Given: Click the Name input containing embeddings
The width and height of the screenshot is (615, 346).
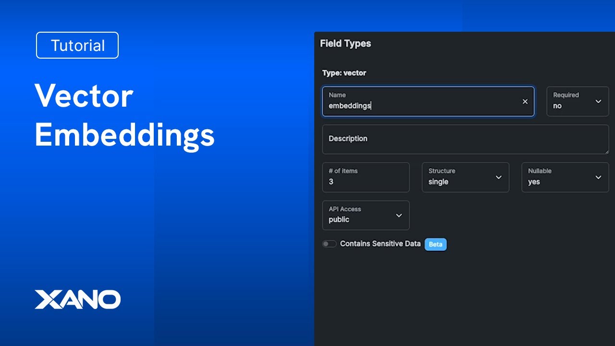Looking at the screenshot, I should tap(428, 101).
